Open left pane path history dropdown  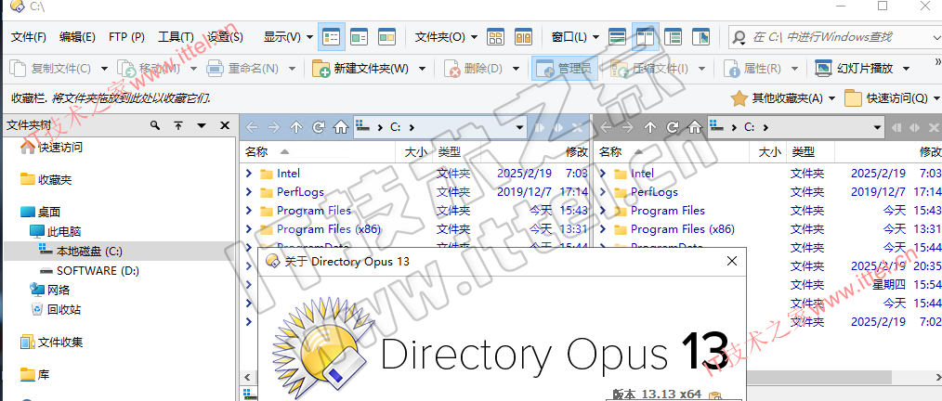click(519, 127)
